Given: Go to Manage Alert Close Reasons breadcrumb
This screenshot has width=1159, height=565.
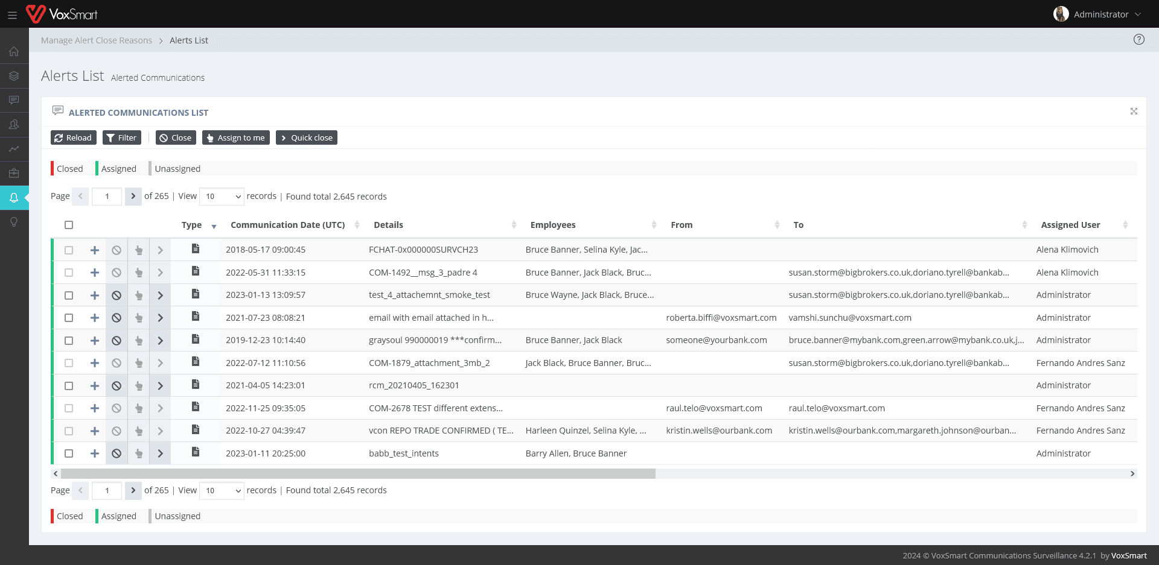Looking at the screenshot, I should (97, 40).
